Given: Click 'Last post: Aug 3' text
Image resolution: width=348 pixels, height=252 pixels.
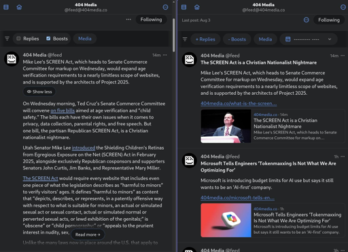Looking at the screenshot, I should tap(196, 20).
